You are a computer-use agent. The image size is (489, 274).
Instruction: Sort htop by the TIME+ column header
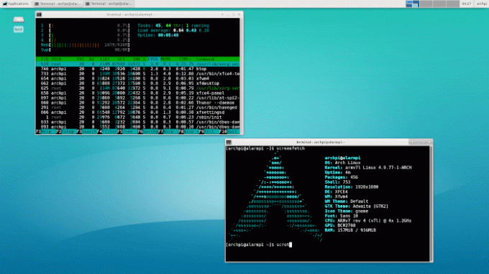click(185, 59)
